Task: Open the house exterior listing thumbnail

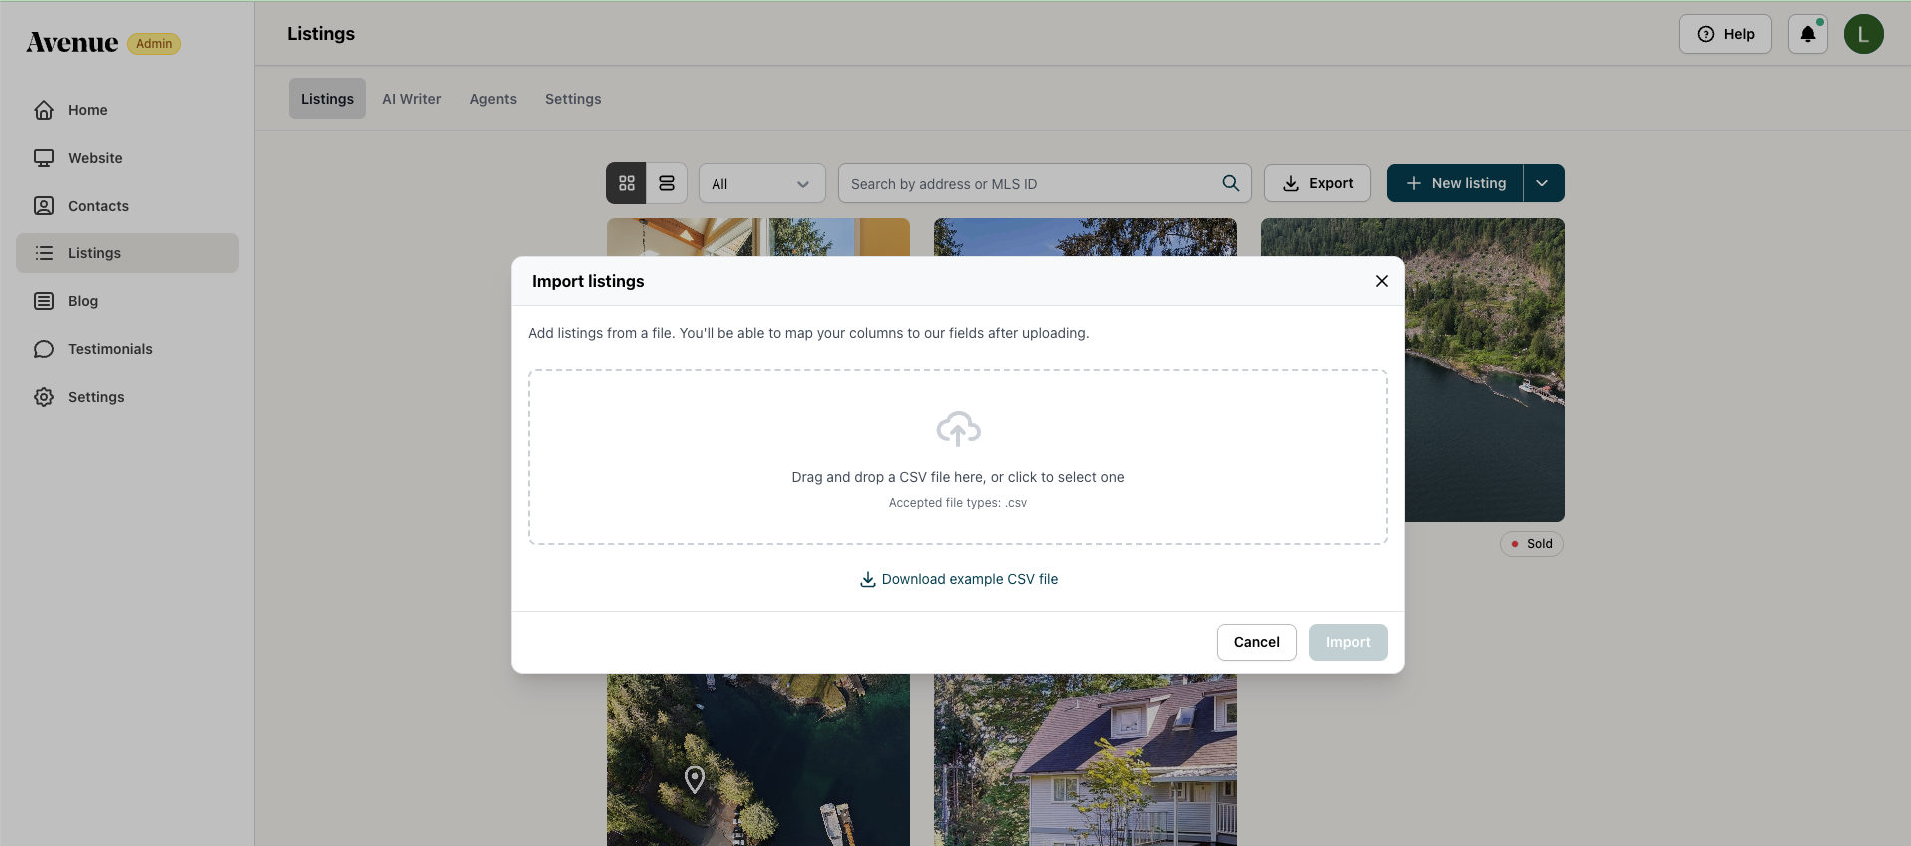Action: pyautogui.click(x=1086, y=760)
